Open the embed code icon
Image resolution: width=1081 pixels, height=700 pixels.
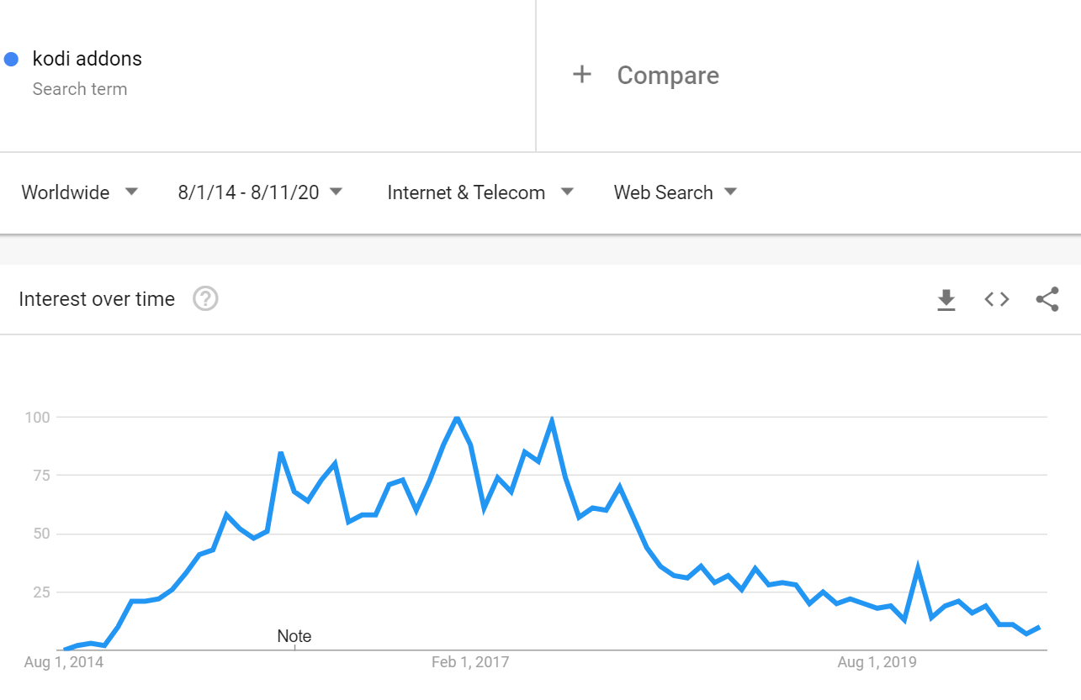(x=997, y=299)
